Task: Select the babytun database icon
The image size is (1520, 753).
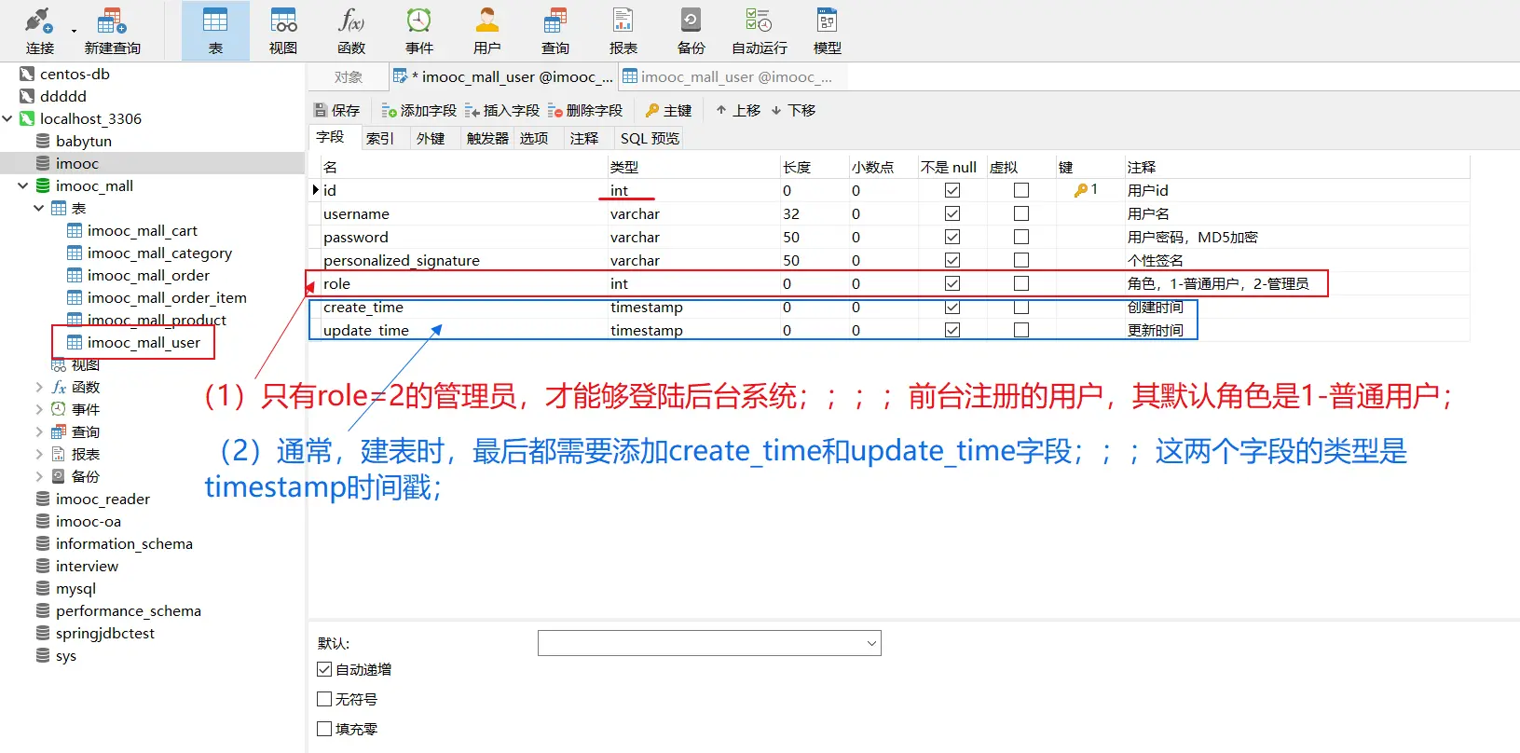Action: point(43,141)
